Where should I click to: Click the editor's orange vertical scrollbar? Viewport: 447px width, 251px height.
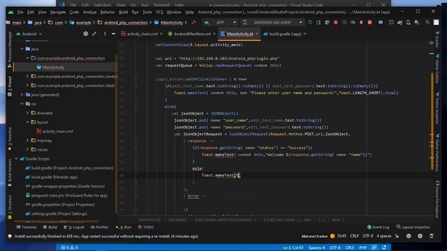click(432, 121)
